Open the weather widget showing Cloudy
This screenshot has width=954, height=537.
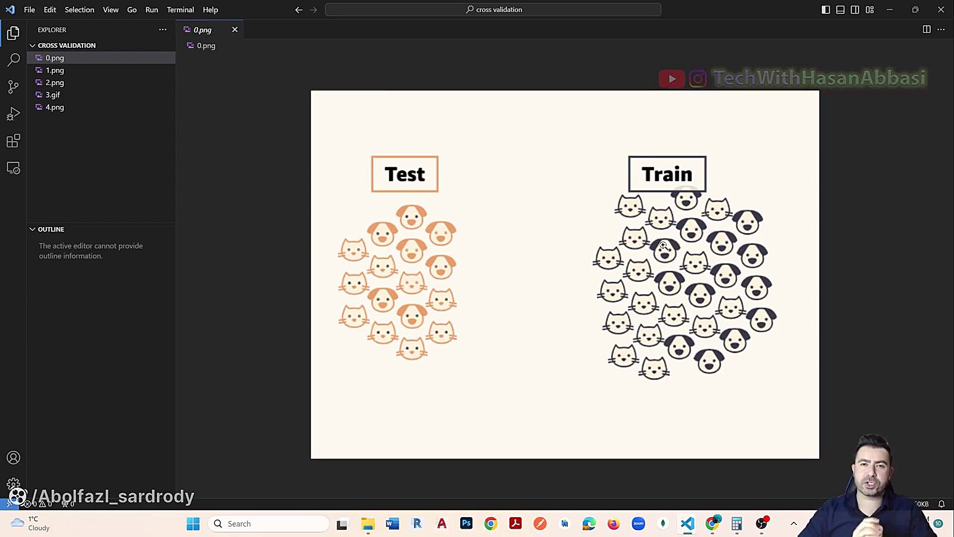(x=31, y=524)
